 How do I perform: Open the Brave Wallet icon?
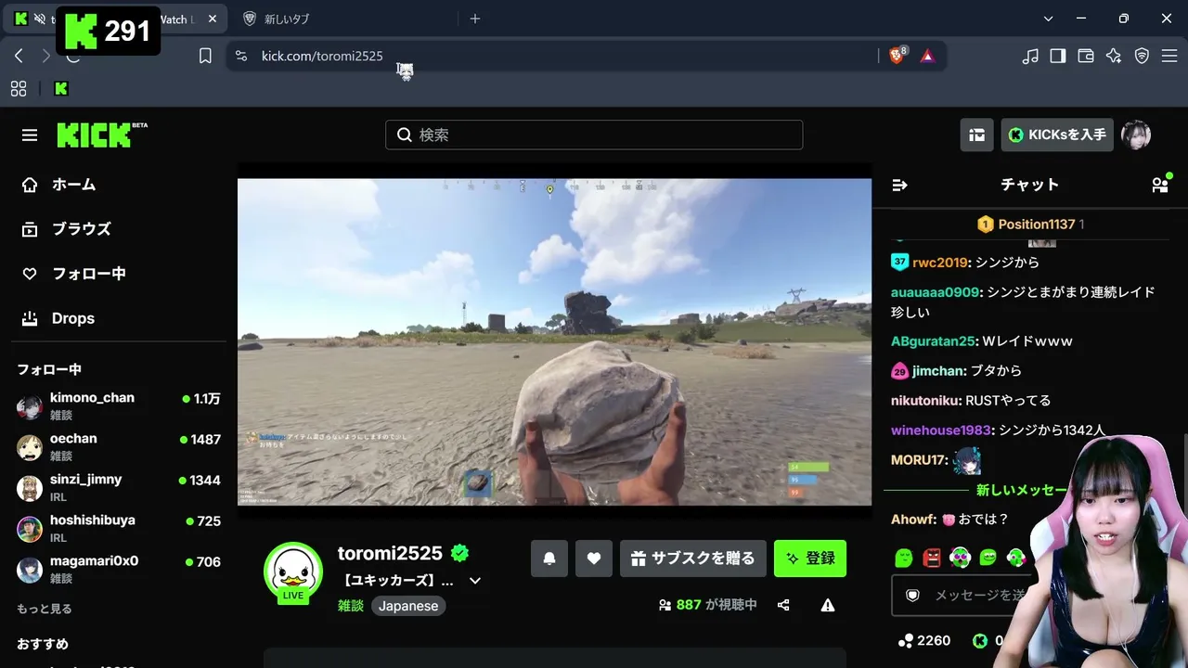point(1085,56)
